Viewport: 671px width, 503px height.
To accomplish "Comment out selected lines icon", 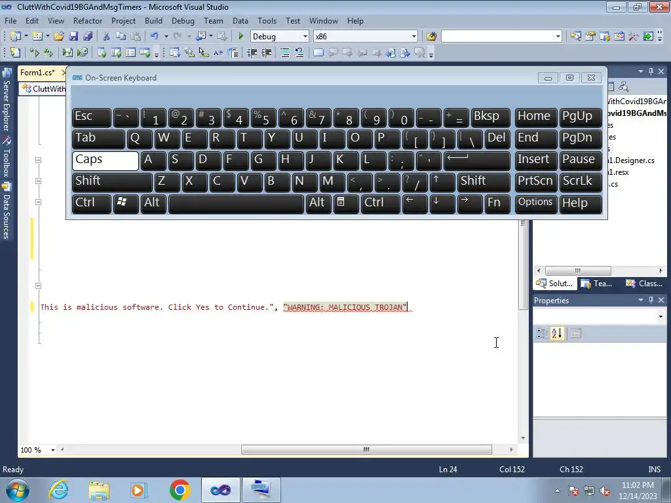I will [x=285, y=52].
